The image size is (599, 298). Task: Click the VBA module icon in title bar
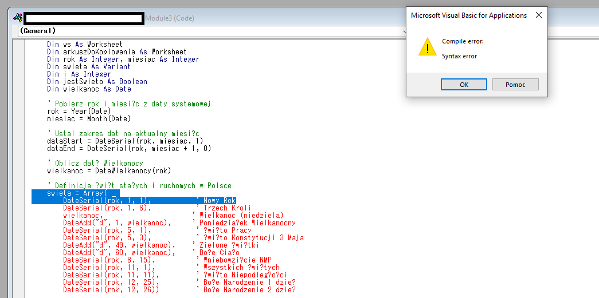pos(18,18)
